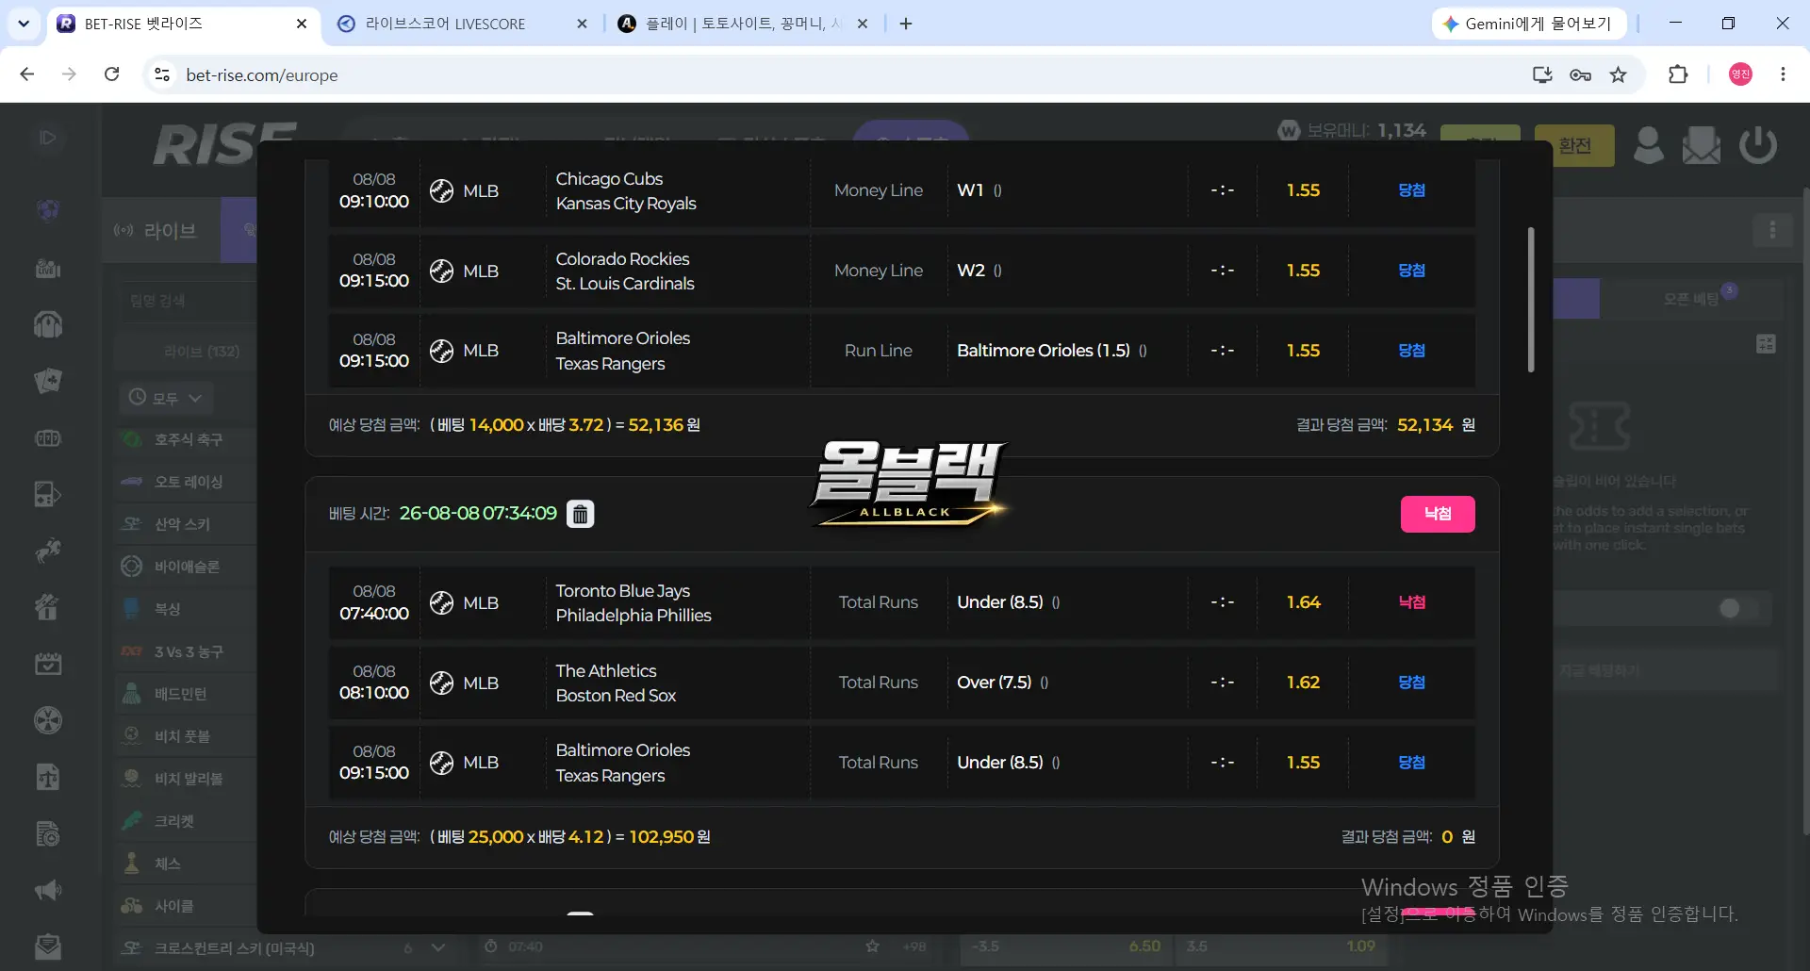Select the 라이브 tab in the sports panel
Screen dimensions: 1810x971
point(161,230)
